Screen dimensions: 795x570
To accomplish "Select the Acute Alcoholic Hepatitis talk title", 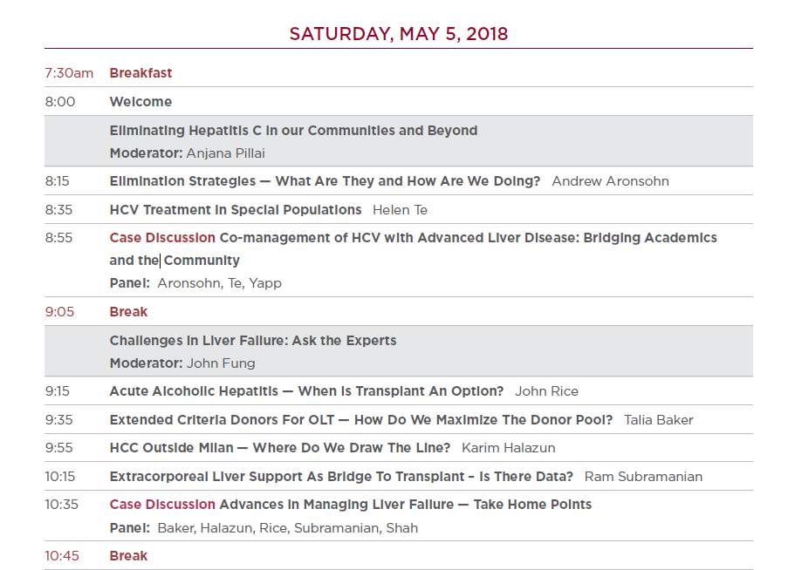I will click(x=306, y=391).
